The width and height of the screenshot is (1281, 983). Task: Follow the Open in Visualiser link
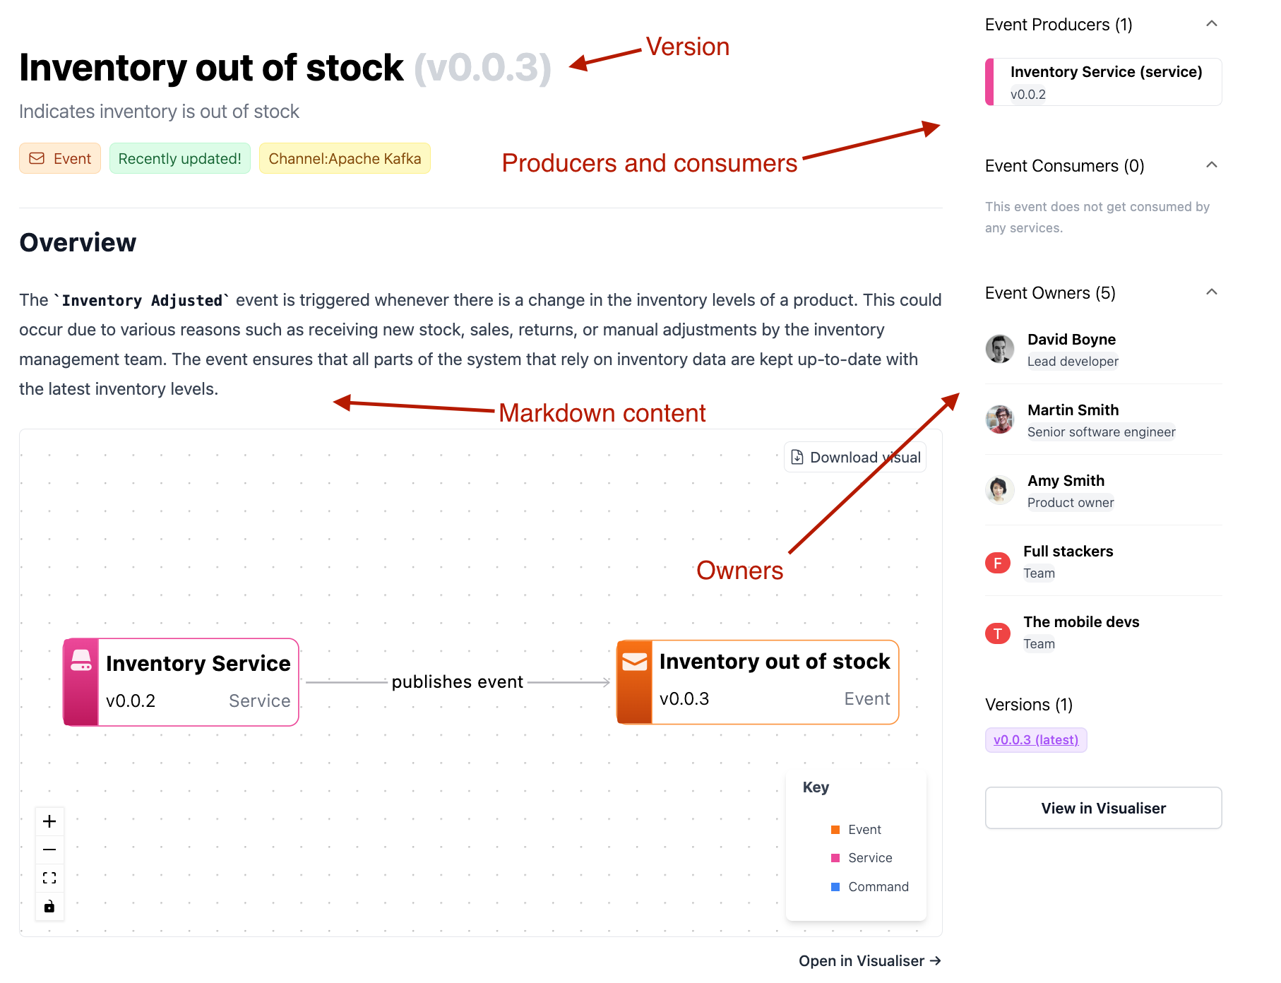click(869, 961)
